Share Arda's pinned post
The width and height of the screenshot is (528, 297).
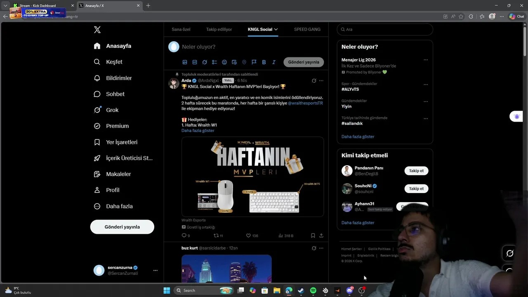pos(321,236)
